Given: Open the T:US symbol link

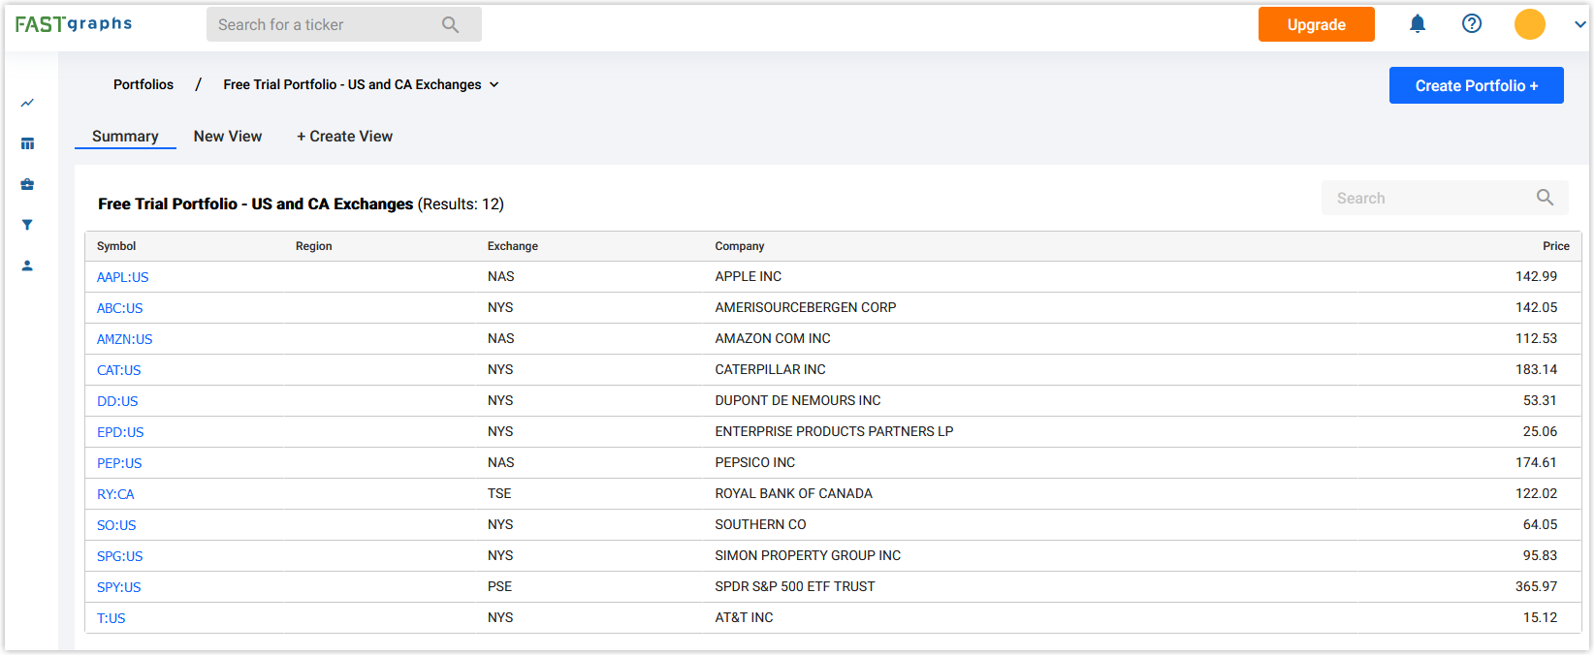Looking at the screenshot, I should point(112,618).
